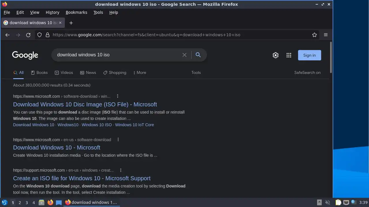Viewport: 369px width, 207px height.
Task: Clear the Google search box text
Action: [x=184, y=55]
